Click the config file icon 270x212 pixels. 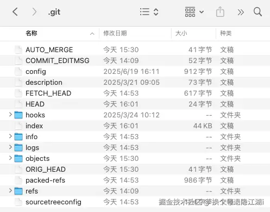click(18, 71)
